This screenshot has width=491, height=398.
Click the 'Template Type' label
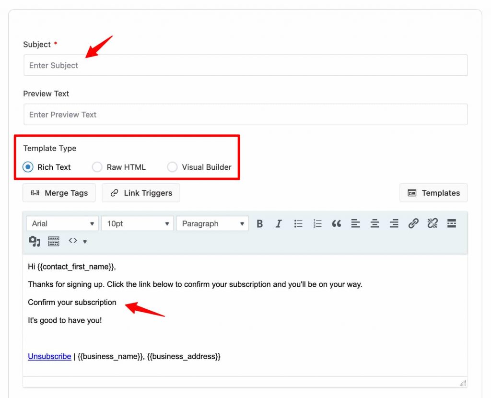click(x=50, y=148)
